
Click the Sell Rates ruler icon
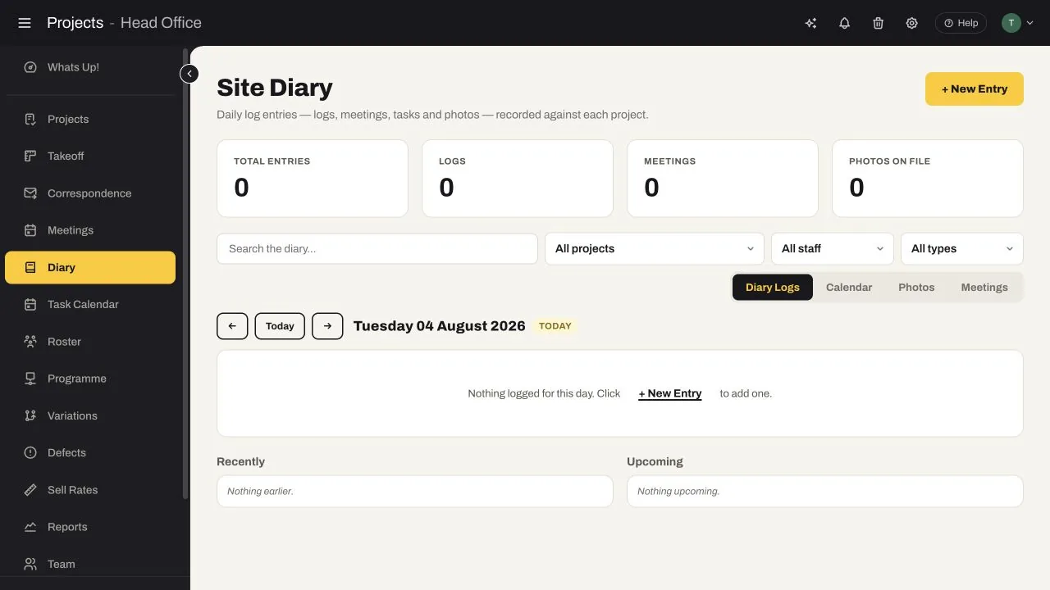tap(30, 490)
